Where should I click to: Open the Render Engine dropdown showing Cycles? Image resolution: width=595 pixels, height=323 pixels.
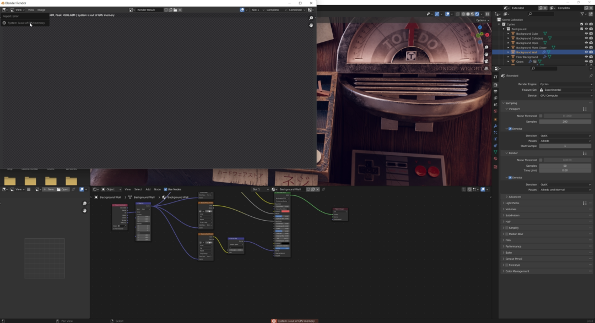pyautogui.click(x=565, y=84)
